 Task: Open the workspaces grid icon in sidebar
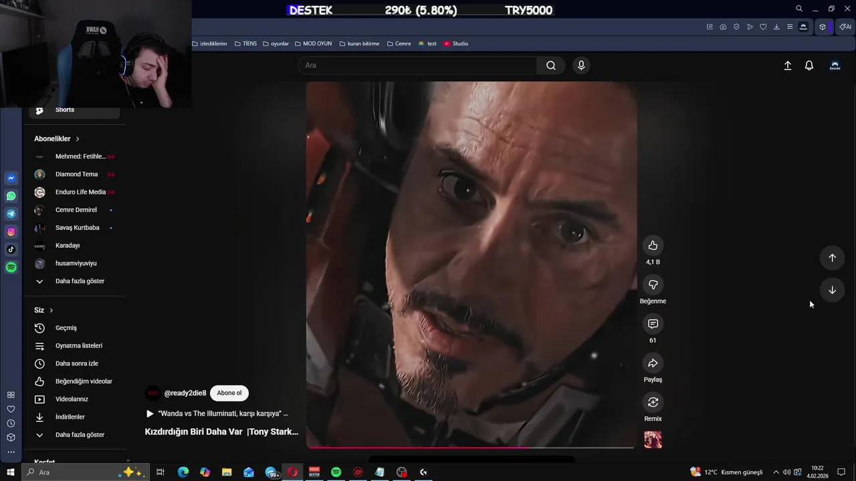point(11,395)
